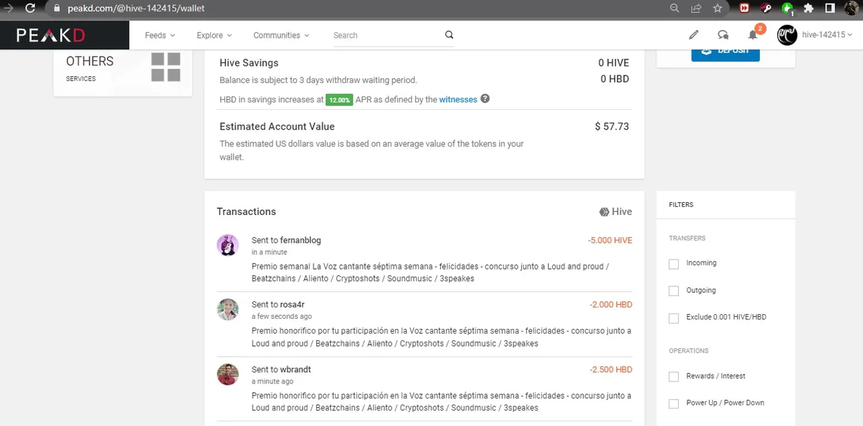Click the address bar padlock icon
This screenshot has height=426, width=863.
click(x=57, y=8)
